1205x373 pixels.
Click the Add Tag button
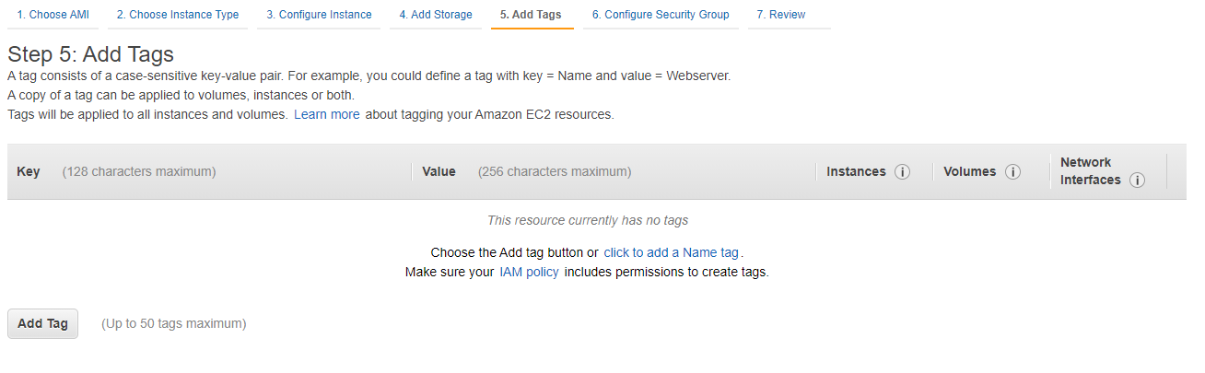43,324
